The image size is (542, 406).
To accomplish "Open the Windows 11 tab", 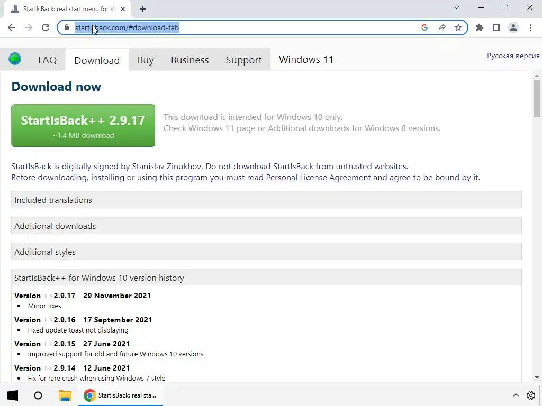I will click(306, 60).
